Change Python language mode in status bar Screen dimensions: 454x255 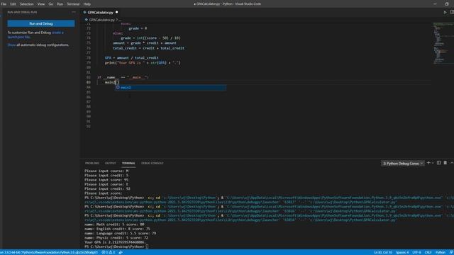pyautogui.click(x=440, y=252)
